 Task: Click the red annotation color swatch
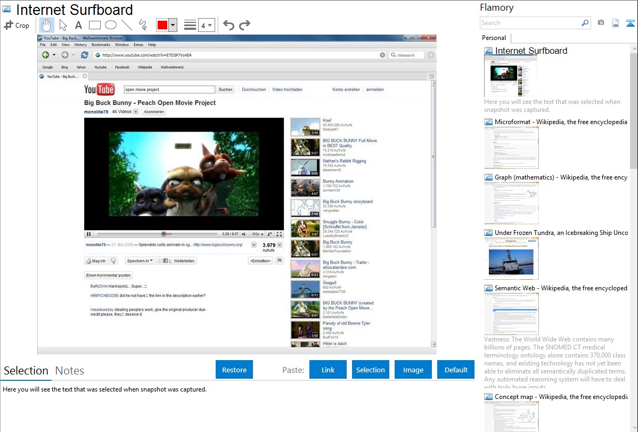click(162, 25)
